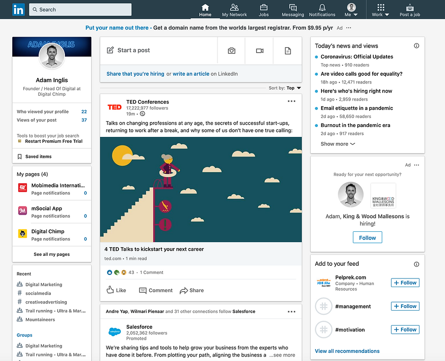Open the three-dot menu on the hiring ad
445x361 pixels.
[x=416, y=165]
